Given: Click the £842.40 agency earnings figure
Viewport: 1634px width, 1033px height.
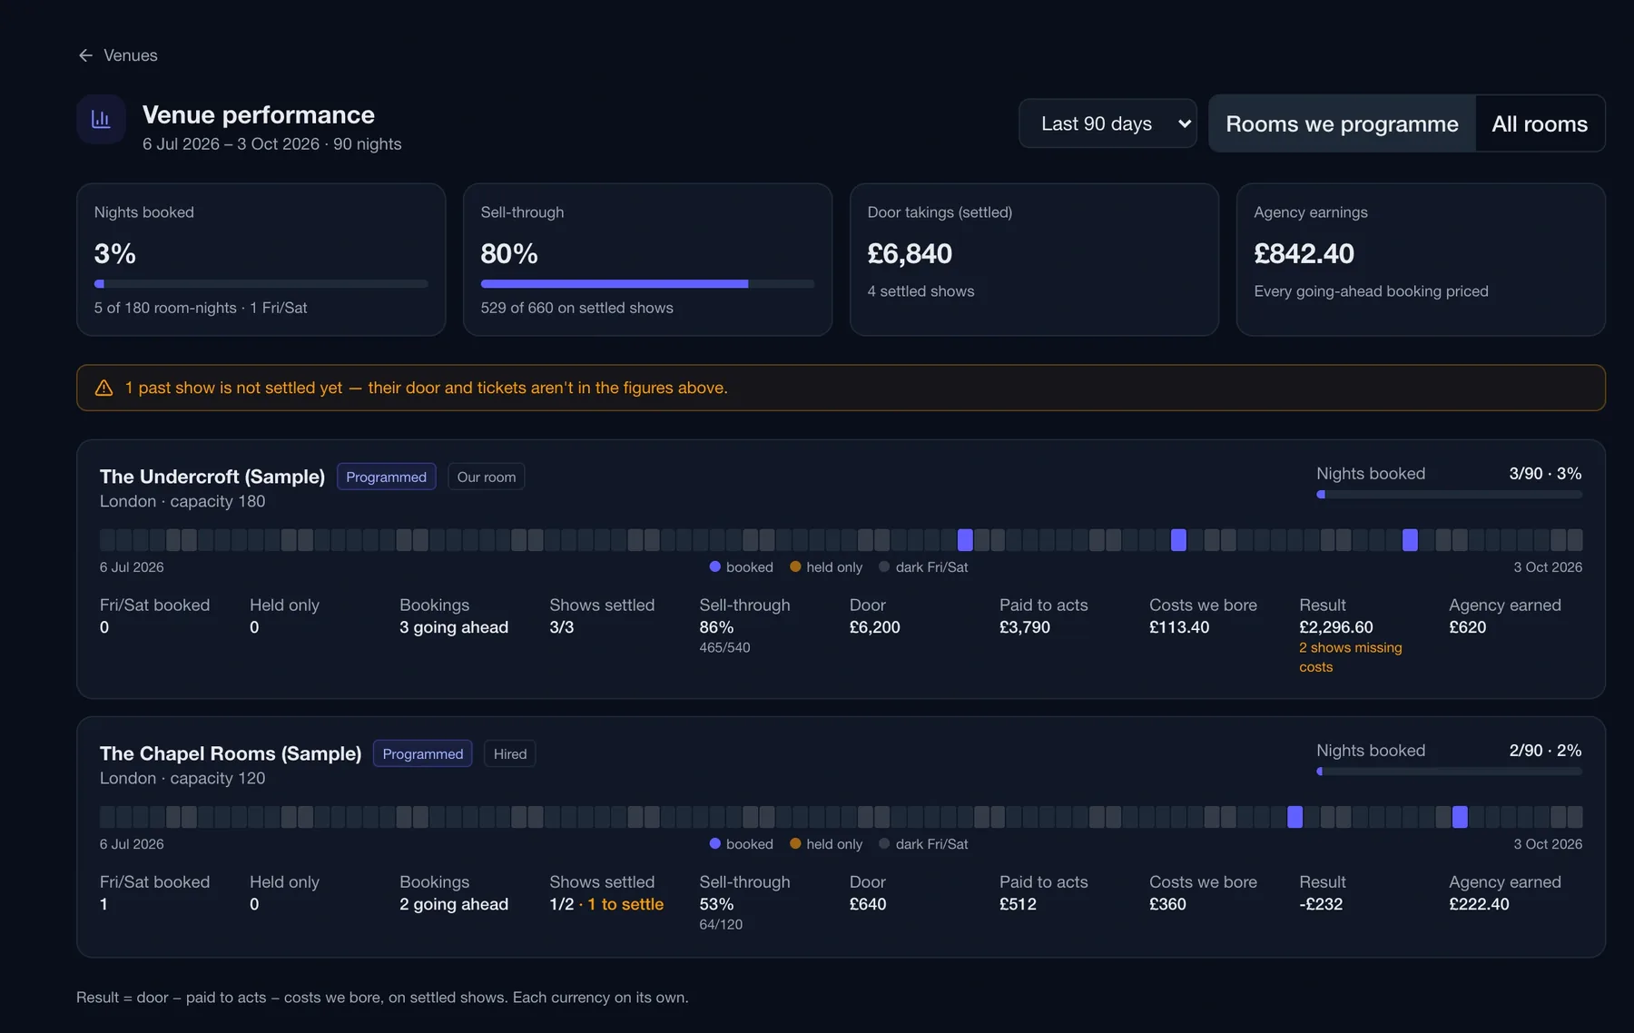Looking at the screenshot, I should click(1304, 253).
